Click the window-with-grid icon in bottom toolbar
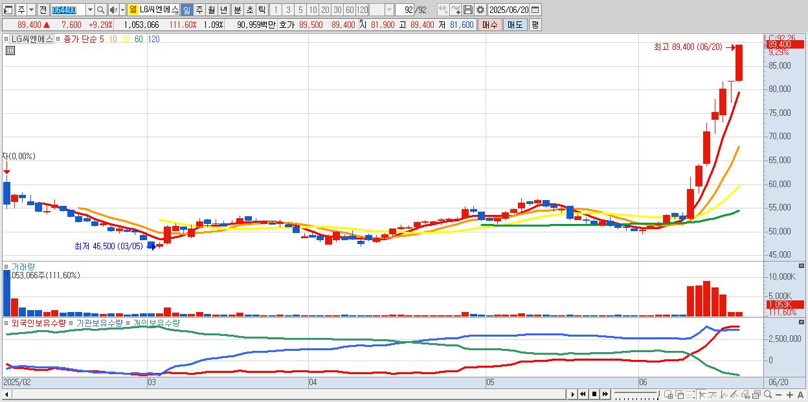The width and height of the screenshot is (808, 402). (x=669, y=395)
